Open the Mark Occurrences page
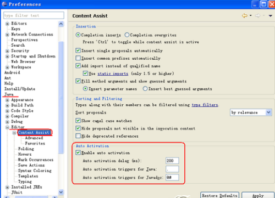275x198 pixels. coord(36,160)
